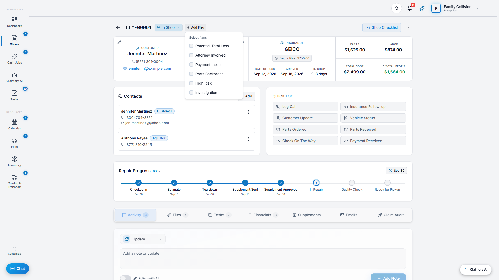Screen dimensions: 499x280
Task: Open the Sep 30 due date picker
Action: point(396,171)
